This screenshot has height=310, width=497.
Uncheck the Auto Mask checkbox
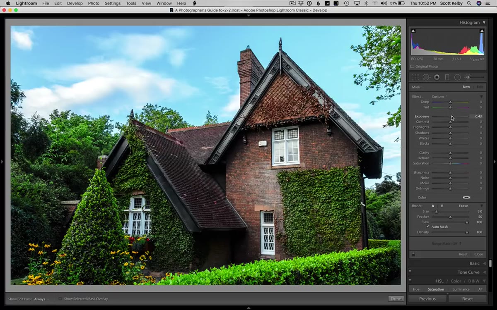428,227
